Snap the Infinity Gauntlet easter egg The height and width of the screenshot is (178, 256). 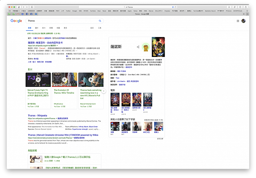point(146,47)
